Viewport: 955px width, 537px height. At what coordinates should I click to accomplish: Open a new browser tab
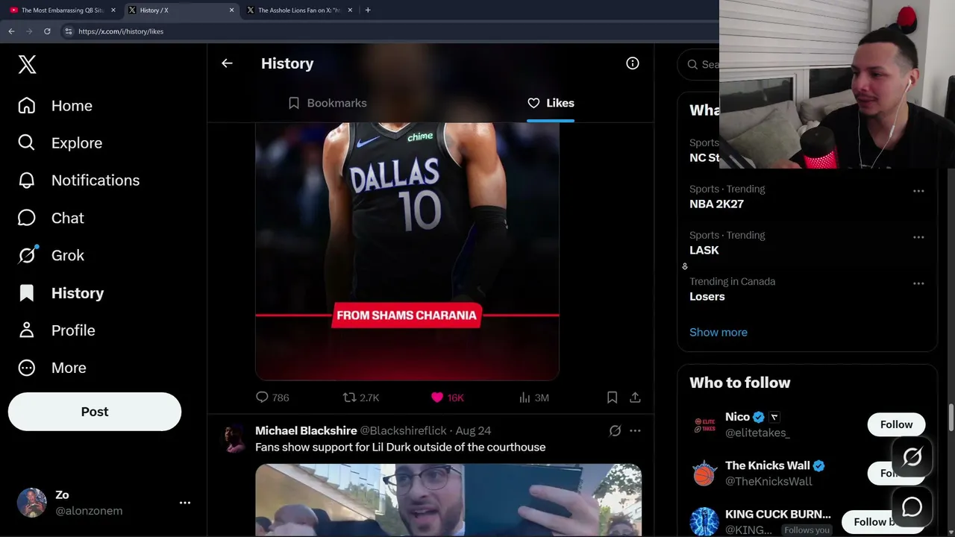368,10
